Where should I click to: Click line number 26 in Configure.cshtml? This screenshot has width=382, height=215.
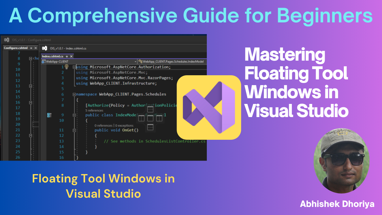[18, 157]
